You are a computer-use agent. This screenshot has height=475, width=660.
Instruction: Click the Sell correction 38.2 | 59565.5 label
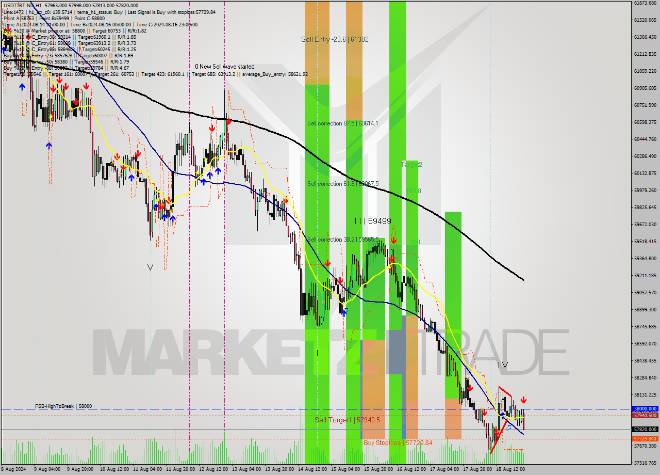(343, 240)
